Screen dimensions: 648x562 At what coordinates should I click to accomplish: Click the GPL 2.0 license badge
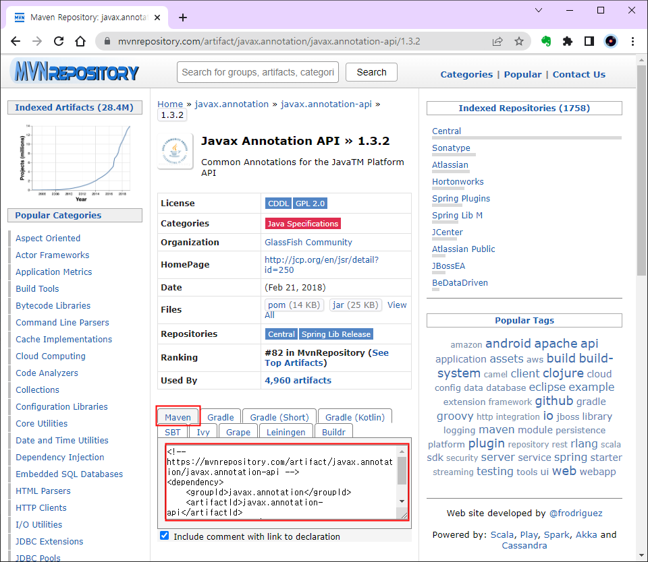[310, 204]
